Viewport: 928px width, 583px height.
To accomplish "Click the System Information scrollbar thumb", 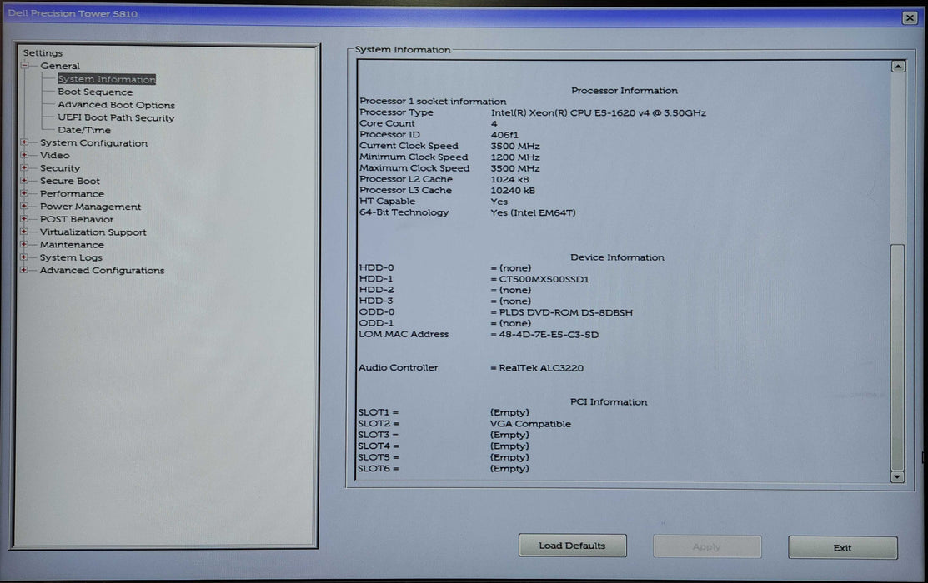I will 898,356.
